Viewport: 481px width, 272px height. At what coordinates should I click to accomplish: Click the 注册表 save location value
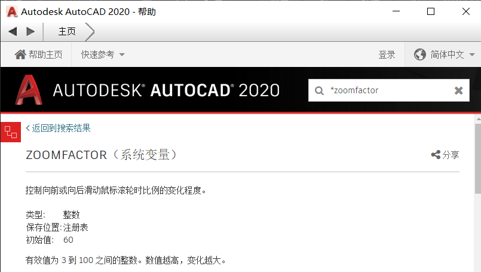pyautogui.click(x=75, y=227)
